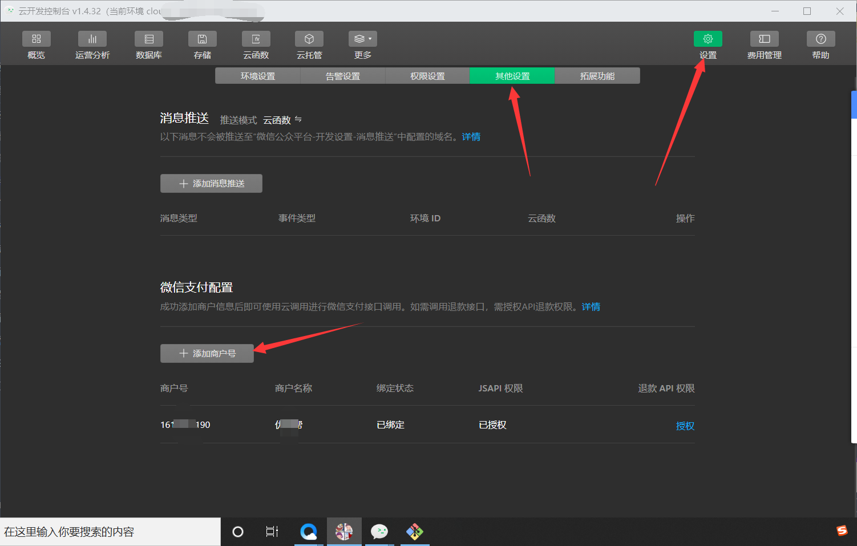This screenshot has width=857, height=546.
Task: Open the 运营分析 analytics panel
Action: tap(92, 45)
